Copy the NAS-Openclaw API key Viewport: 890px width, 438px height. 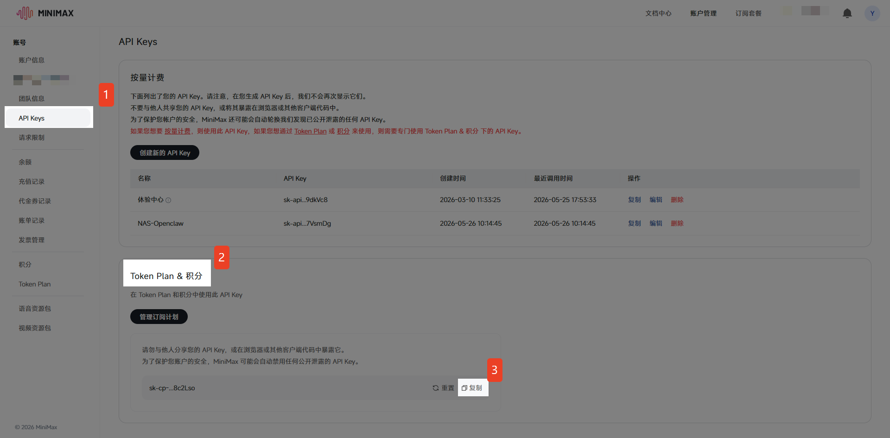634,223
